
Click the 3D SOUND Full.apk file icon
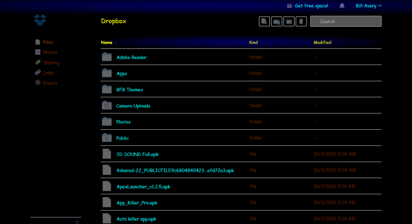pos(107,154)
